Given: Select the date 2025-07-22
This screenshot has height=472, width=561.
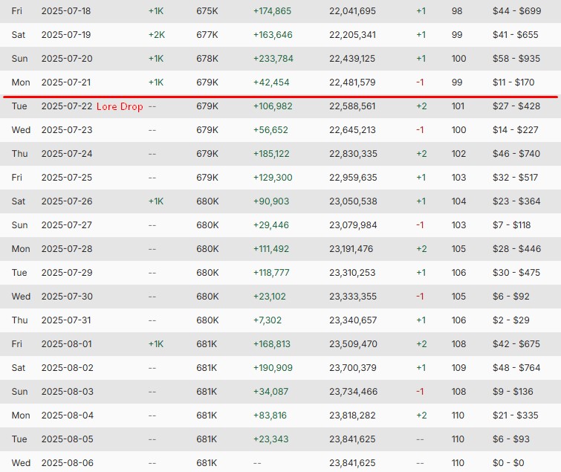Looking at the screenshot, I should pos(67,106).
